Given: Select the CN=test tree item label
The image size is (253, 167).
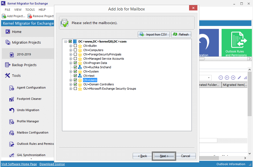Looking at the screenshot, I should (89, 76).
